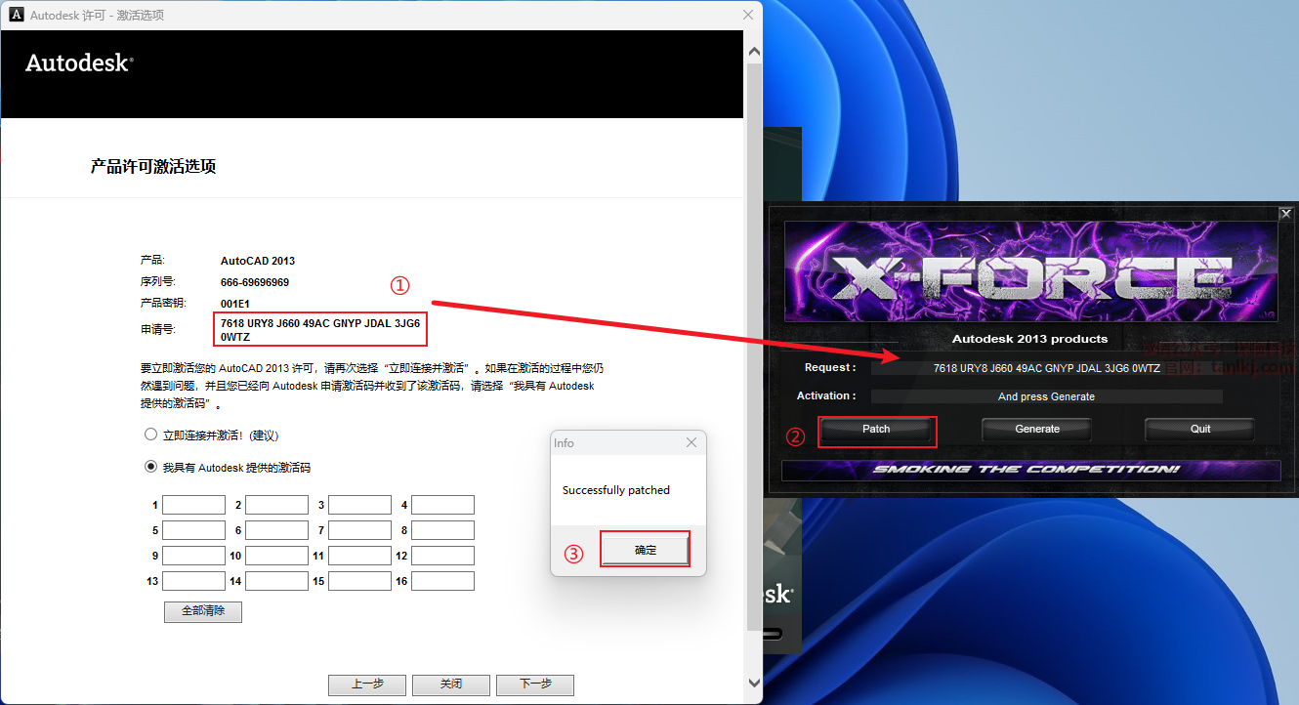Click activation code field 2
The width and height of the screenshot is (1299, 705).
click(276, 505)
